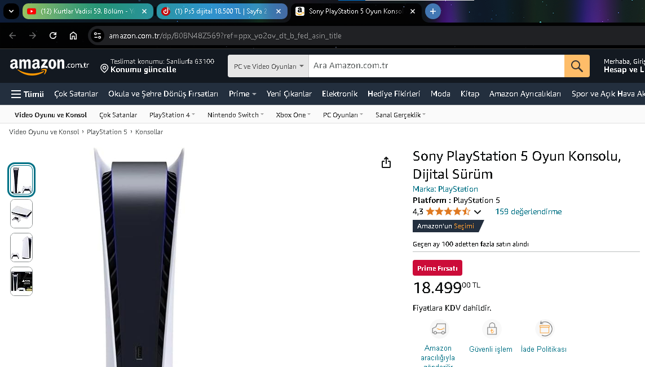Close the Kurtlar Vadisi YouTube tab
The width and height of the screenshot is (645, 367).
point(144,11)
